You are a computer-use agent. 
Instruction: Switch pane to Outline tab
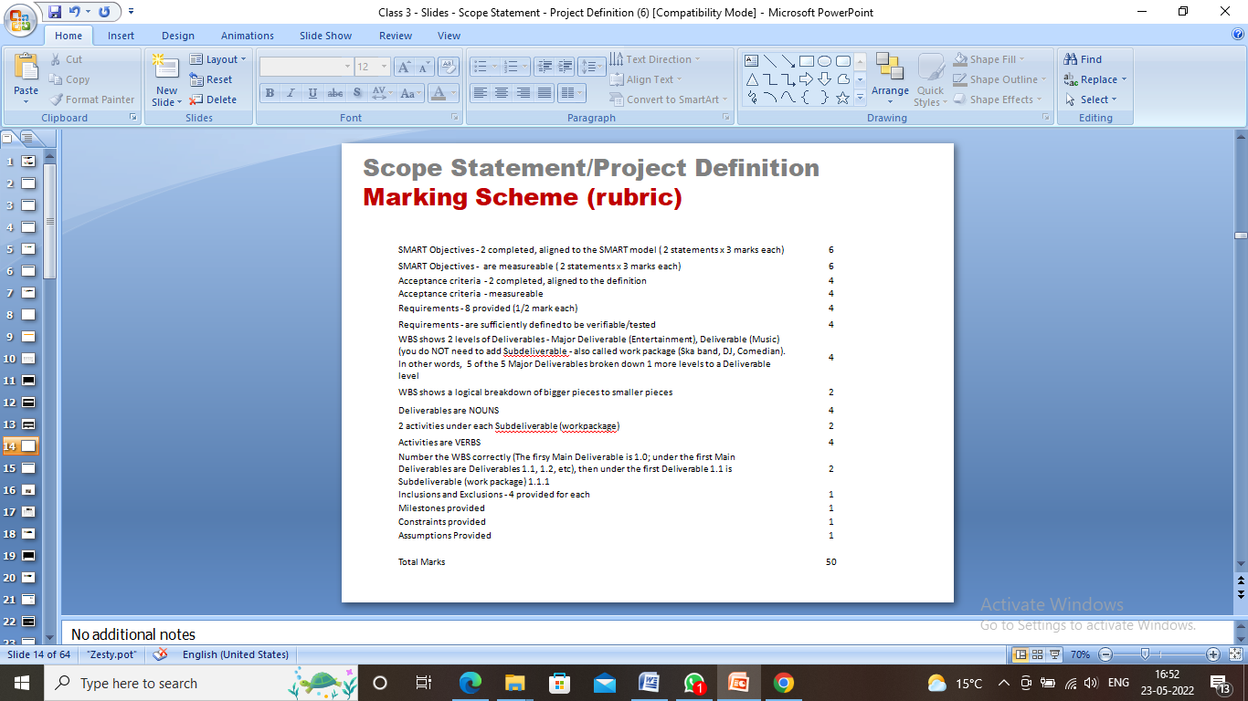point(27,138)
